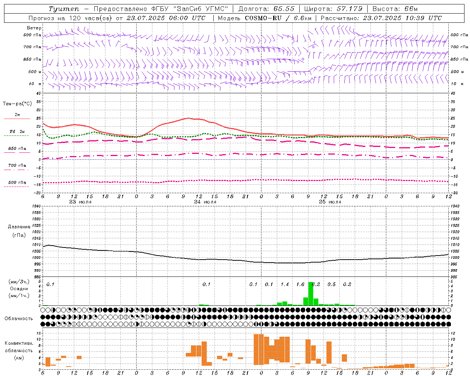
Task: Click the "1.4" precipitation value
Action: pyautogui.click(x=285, y=284)
